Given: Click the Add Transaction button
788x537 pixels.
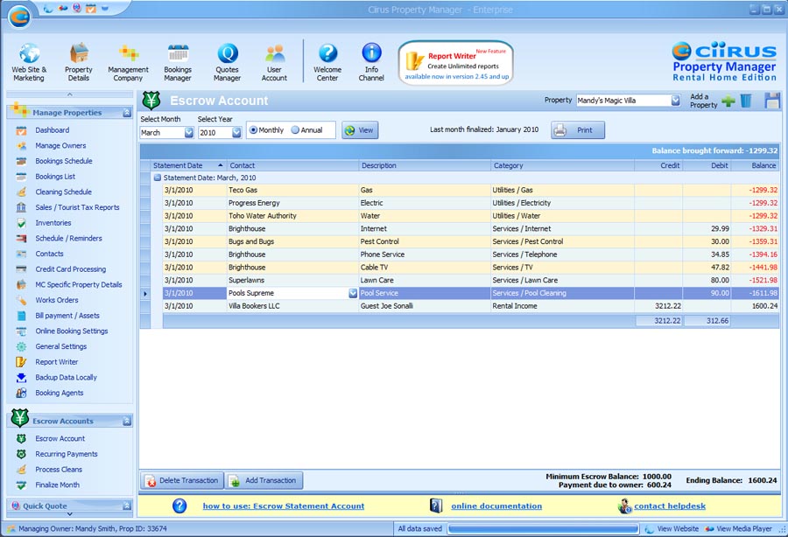Looking at the screenshot, I should pos(264,481).
